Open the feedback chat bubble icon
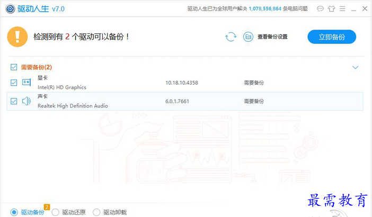The width and height of the screenshot is (372, 217). point(320,9)
